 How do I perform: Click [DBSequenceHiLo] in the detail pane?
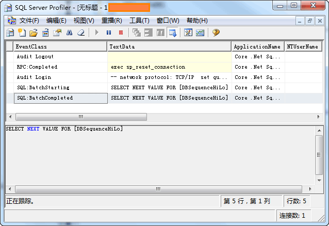98,129
